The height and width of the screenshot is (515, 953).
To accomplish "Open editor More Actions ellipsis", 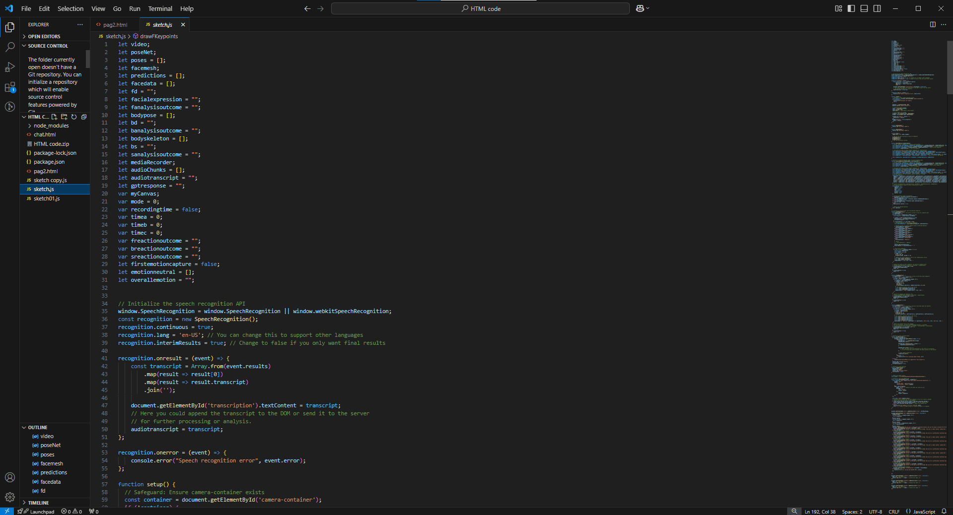I will pos(944,24).
